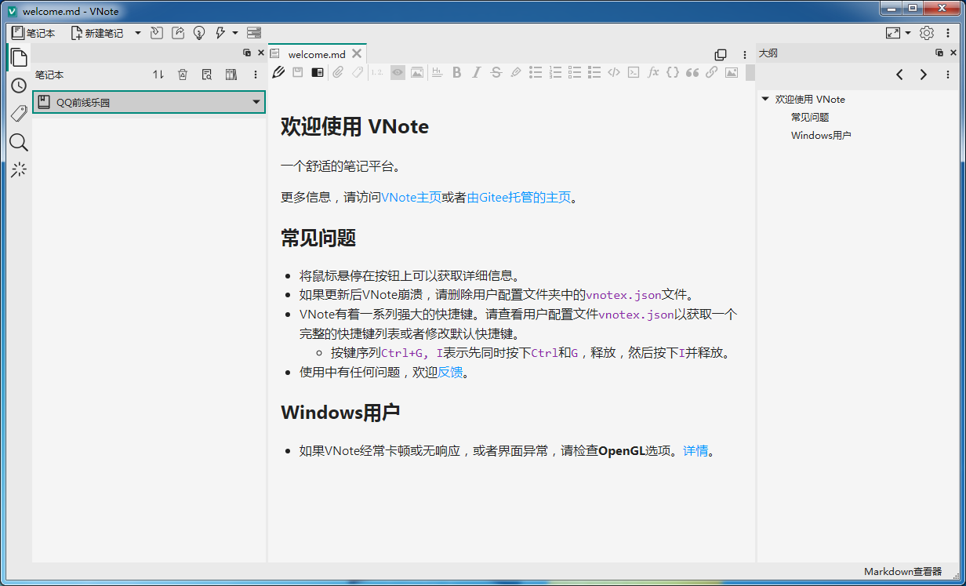This screenshot has width=966, height=586.
Task: Jump to 常见问题 in the outline
Action: pyautogui.click(x=810, y=117)
